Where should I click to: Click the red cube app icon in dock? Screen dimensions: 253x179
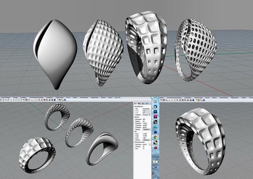pyautogui.click(x=155, y=147)
